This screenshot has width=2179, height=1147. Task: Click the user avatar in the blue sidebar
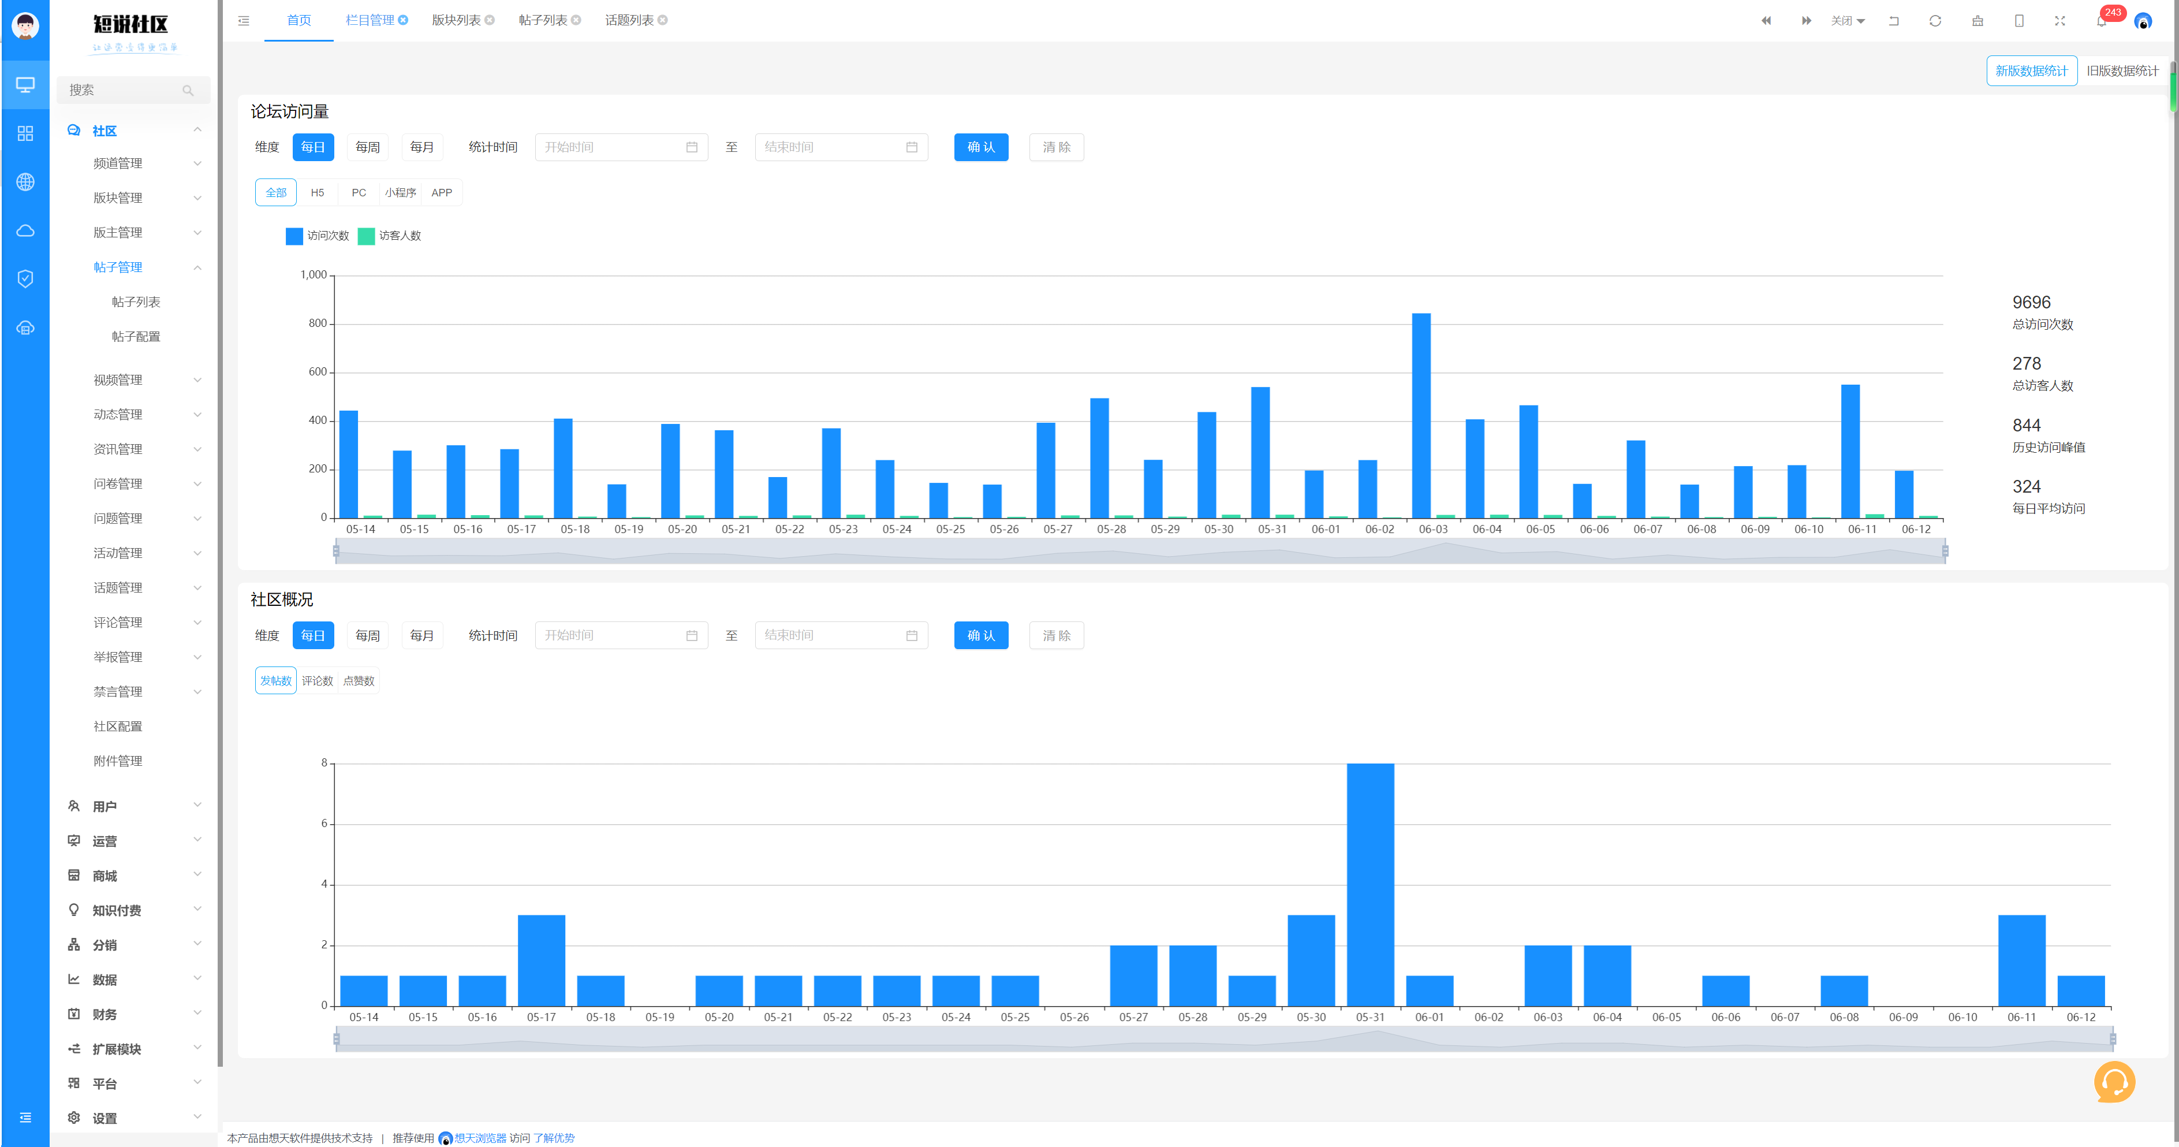pos(25,25)
